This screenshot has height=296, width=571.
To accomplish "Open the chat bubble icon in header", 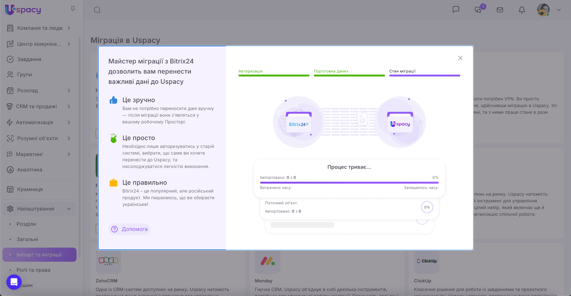I will point(456,10).
